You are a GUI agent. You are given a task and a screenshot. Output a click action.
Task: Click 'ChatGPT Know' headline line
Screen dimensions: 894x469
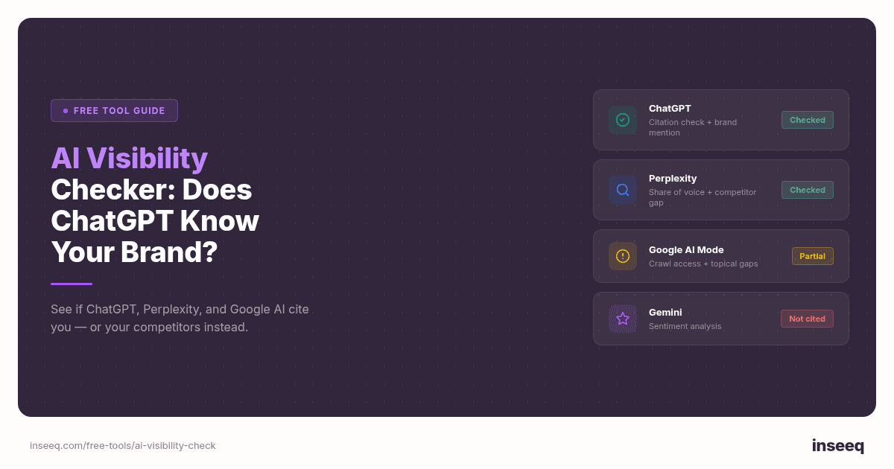point(155,222)
